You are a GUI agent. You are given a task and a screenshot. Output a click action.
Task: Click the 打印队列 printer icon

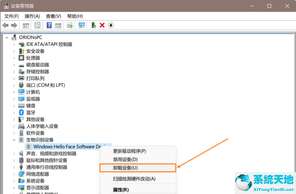tap(21, 78)
